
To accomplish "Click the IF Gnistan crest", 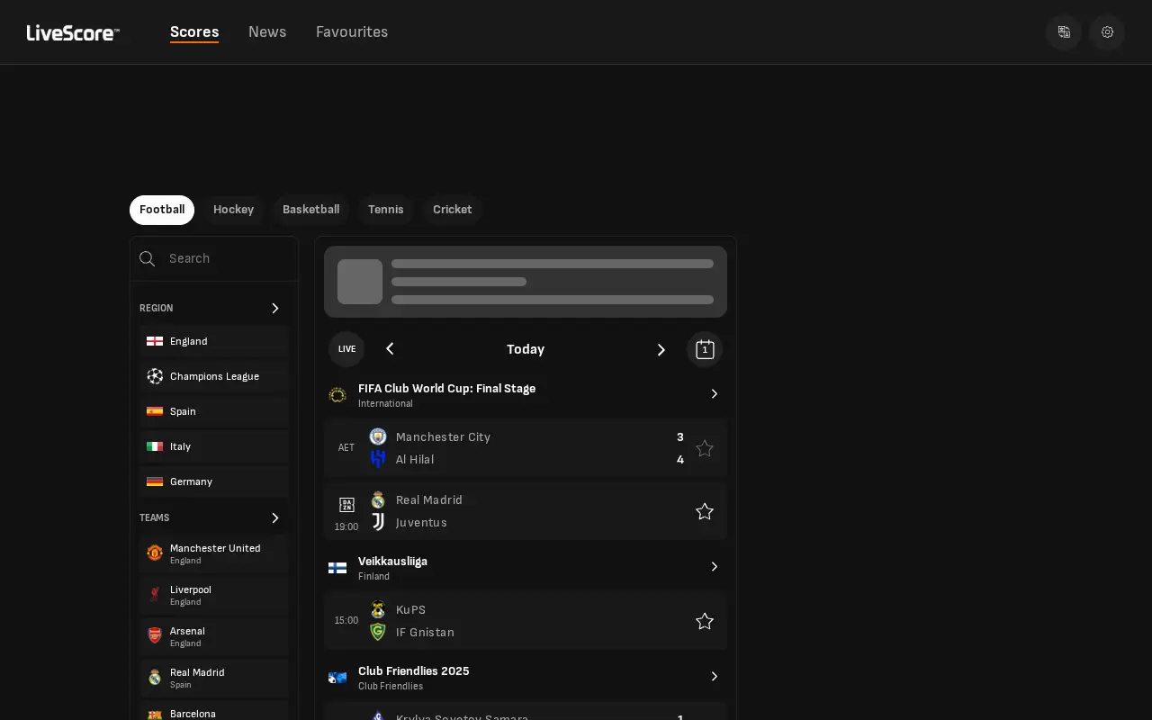I will click(378, 632).
